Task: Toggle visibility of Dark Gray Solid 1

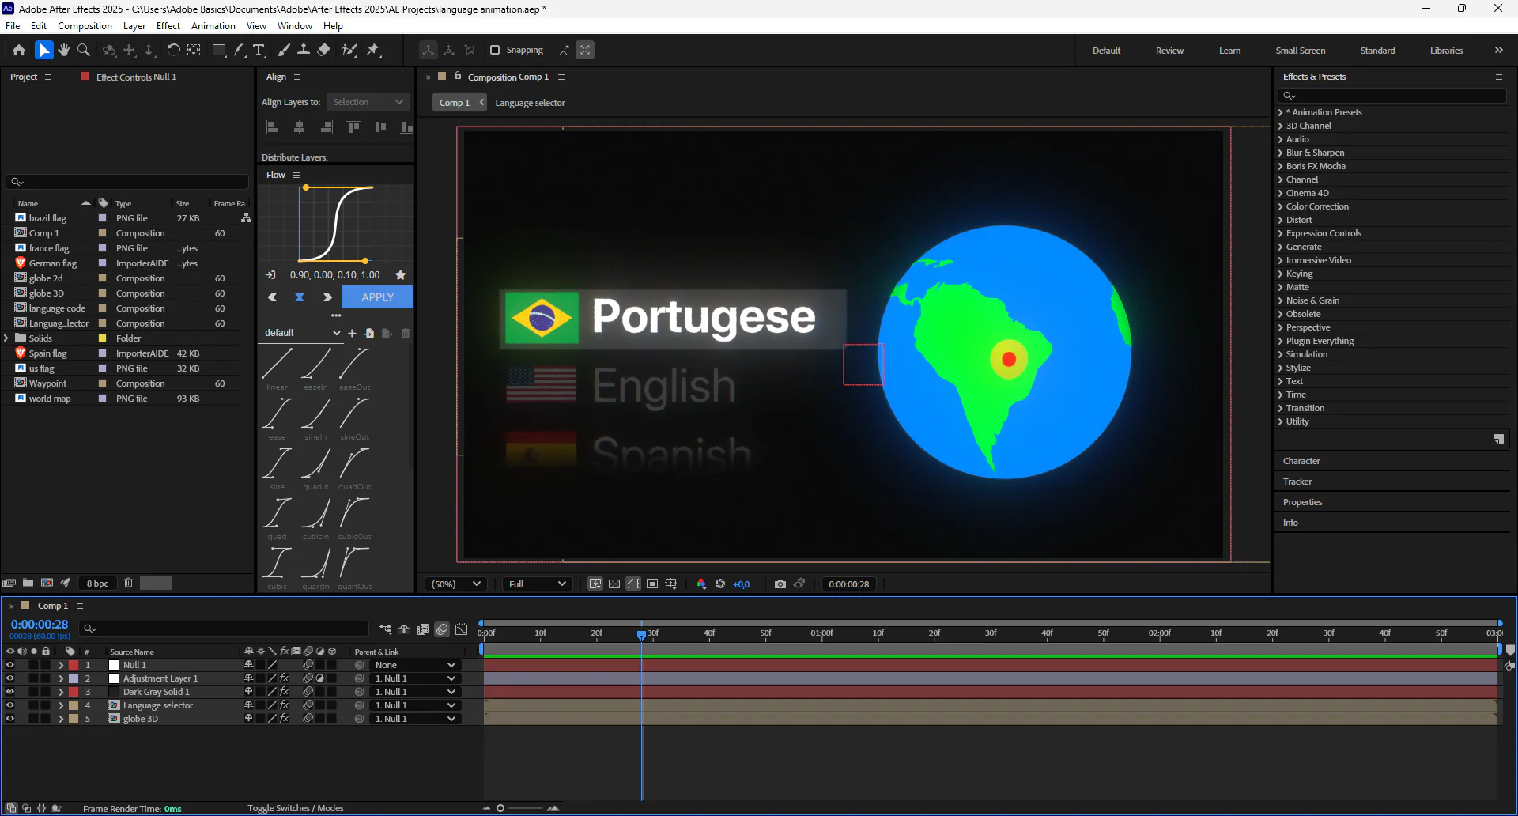Action: coord(10,692)
